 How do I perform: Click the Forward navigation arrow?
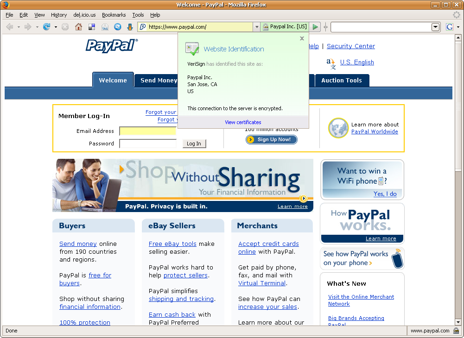[x=28, y=27]
